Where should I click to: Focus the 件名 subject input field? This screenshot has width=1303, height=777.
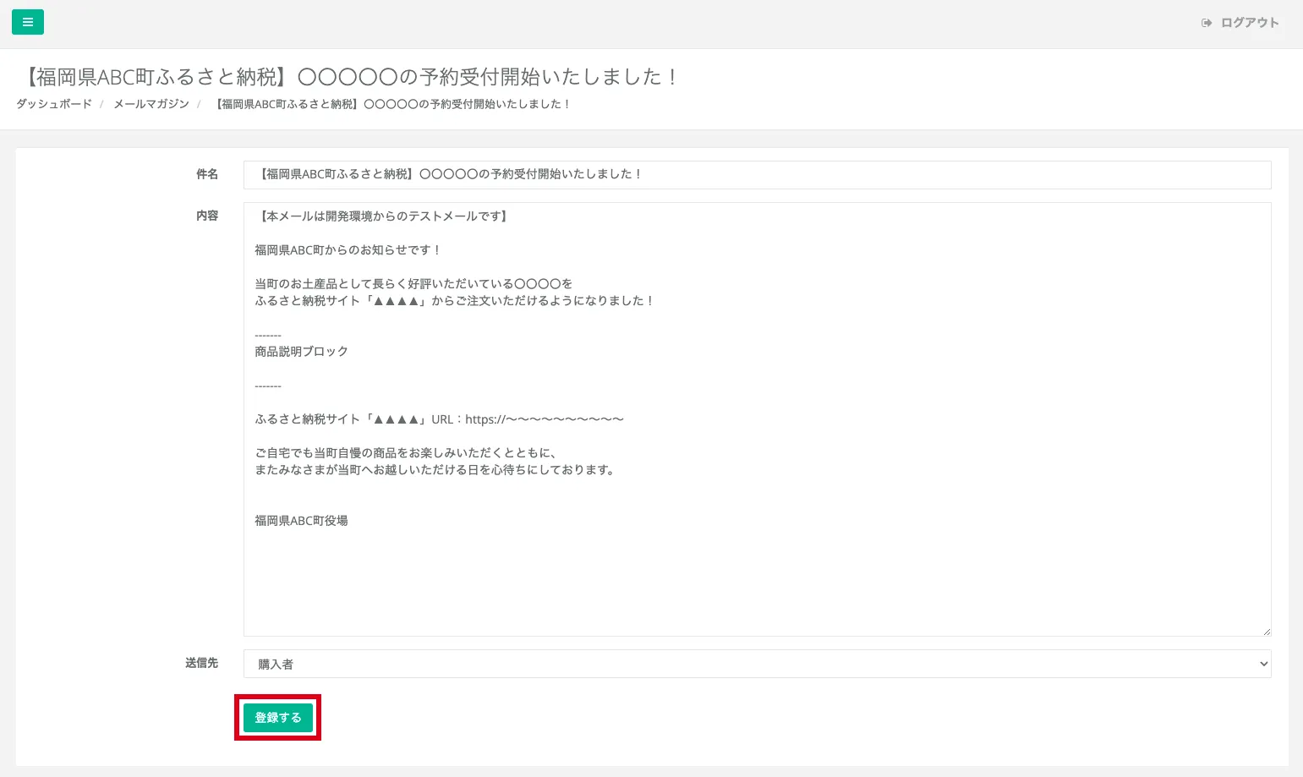click(x=756, y=175)
